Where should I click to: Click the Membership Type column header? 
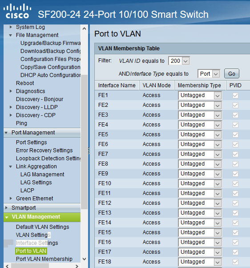[199, 85]
